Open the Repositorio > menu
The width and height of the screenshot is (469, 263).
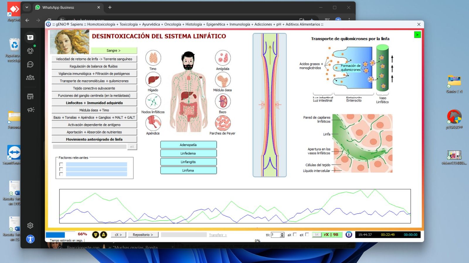tap(143, 235)
